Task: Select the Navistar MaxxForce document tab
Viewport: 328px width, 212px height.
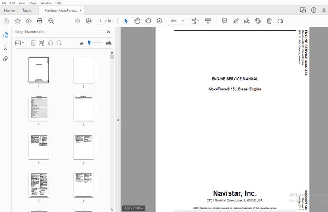Action: click(61, 11)
